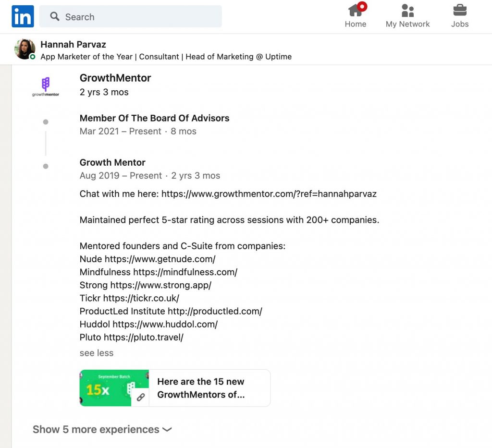
Task: Open the GrowthMentor company name link
Action: pyautogui.click(x=115, y=78)
